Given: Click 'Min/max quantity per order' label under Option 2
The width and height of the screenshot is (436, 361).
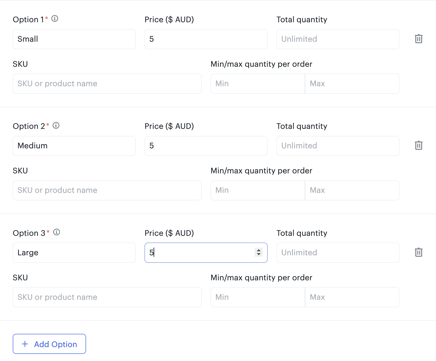Looking at the screenshot, I should (261, 171).
